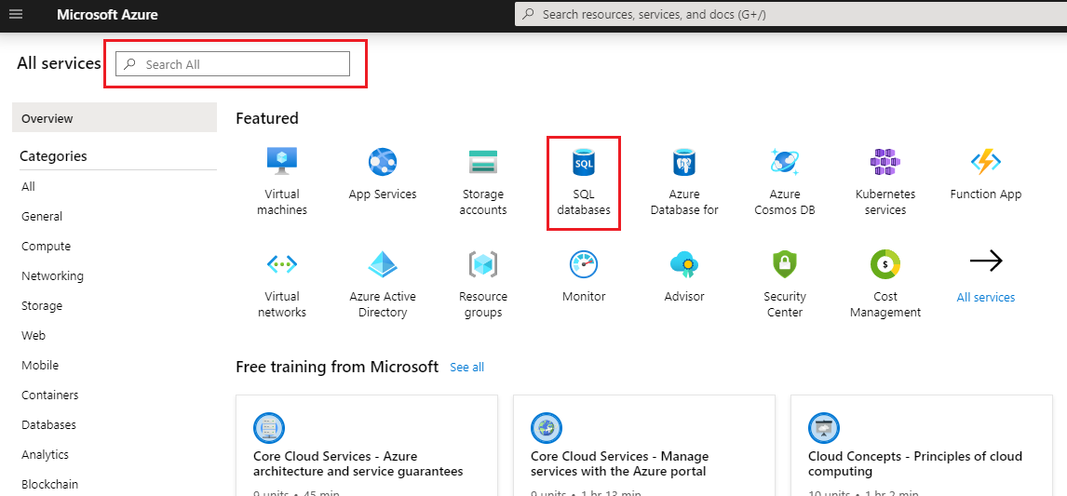
Task: Click icon of Azure architecture training card
Action: (269, 428)
